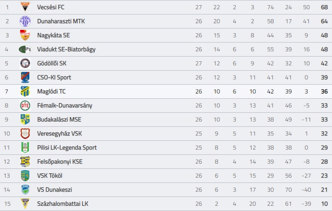Select the Viadukt SE-Biatorbágy green logo
The width and height of the screenshot is (332, 211).
point(25,50)
